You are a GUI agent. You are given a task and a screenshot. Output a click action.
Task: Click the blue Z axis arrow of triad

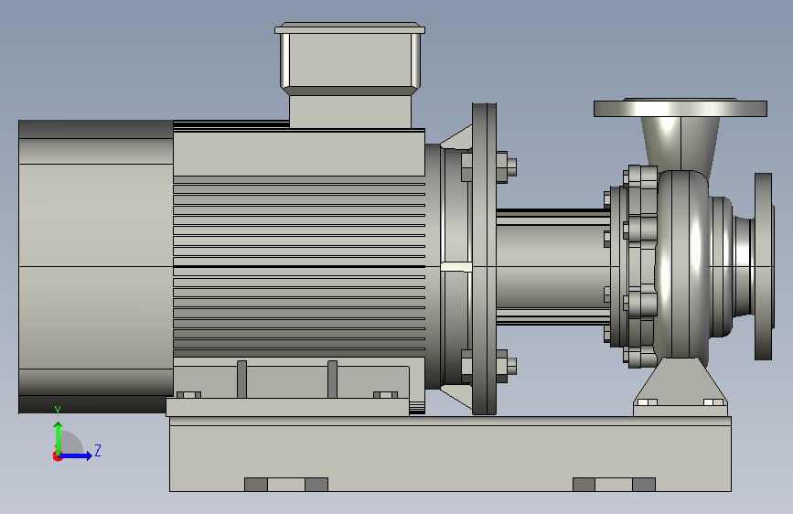coord(76,455)
